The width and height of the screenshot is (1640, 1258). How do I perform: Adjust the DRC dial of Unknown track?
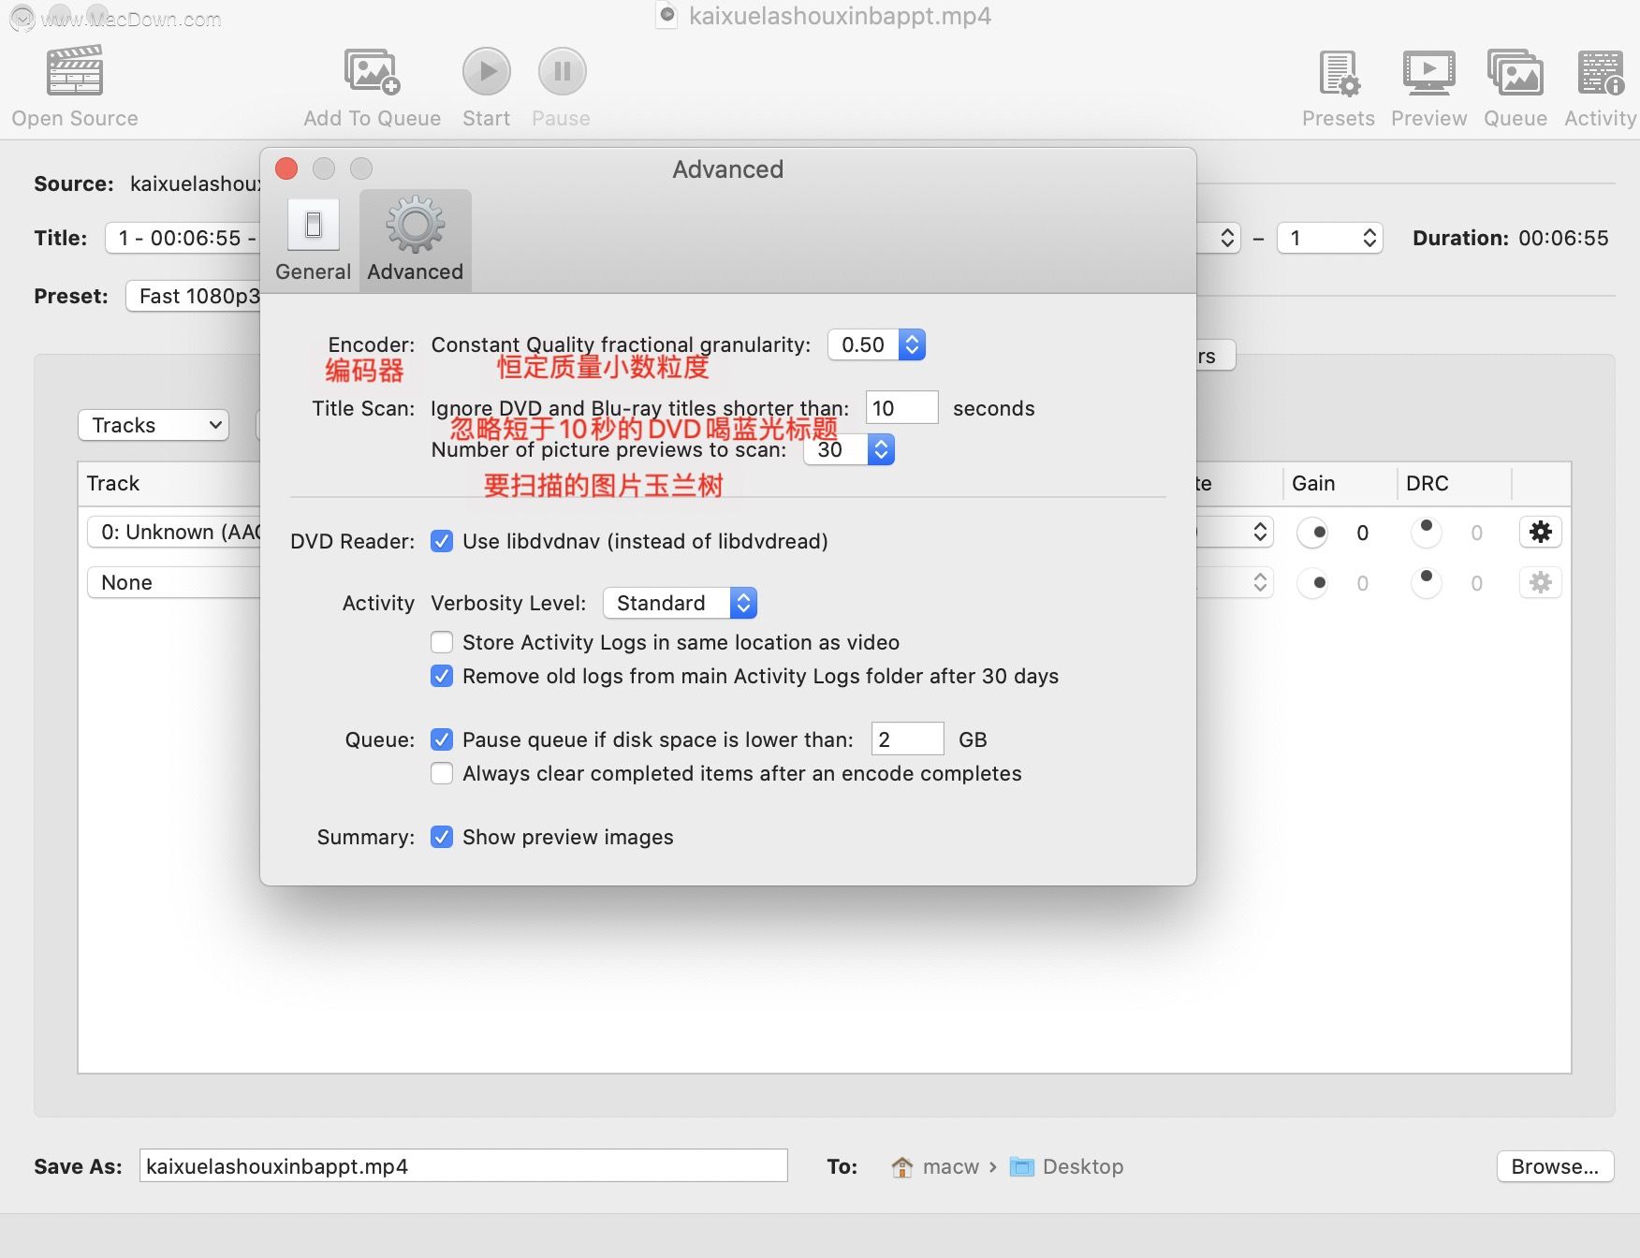point(1426,533)
